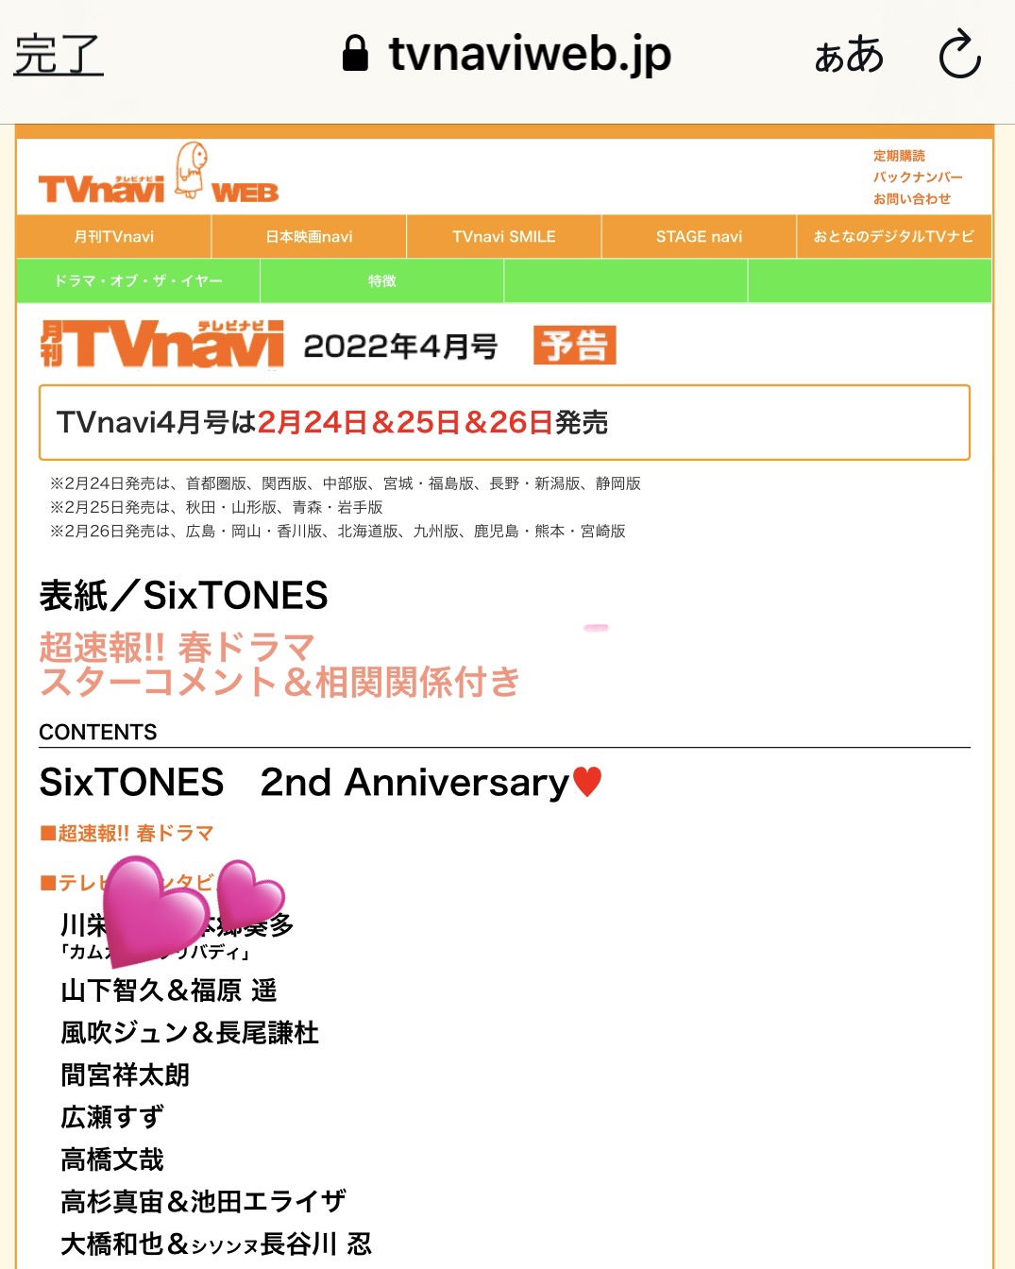Open the ぁあ text size menu
The image size is (1015, 1269).
click(849, 54)
